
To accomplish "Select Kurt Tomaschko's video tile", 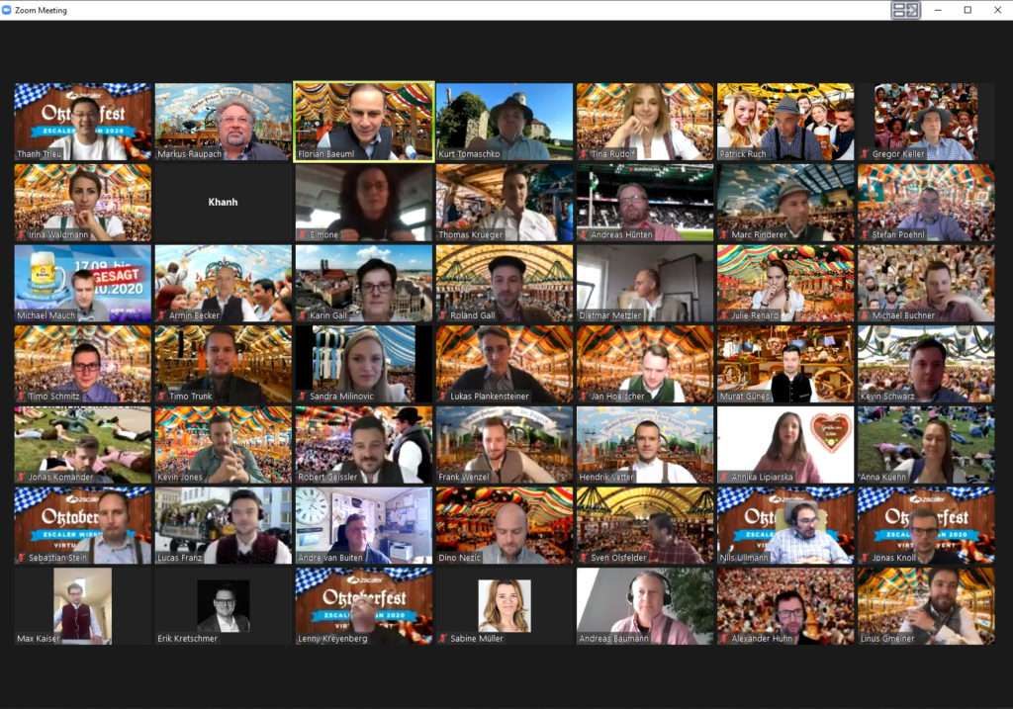I will [x=504, y=119].
